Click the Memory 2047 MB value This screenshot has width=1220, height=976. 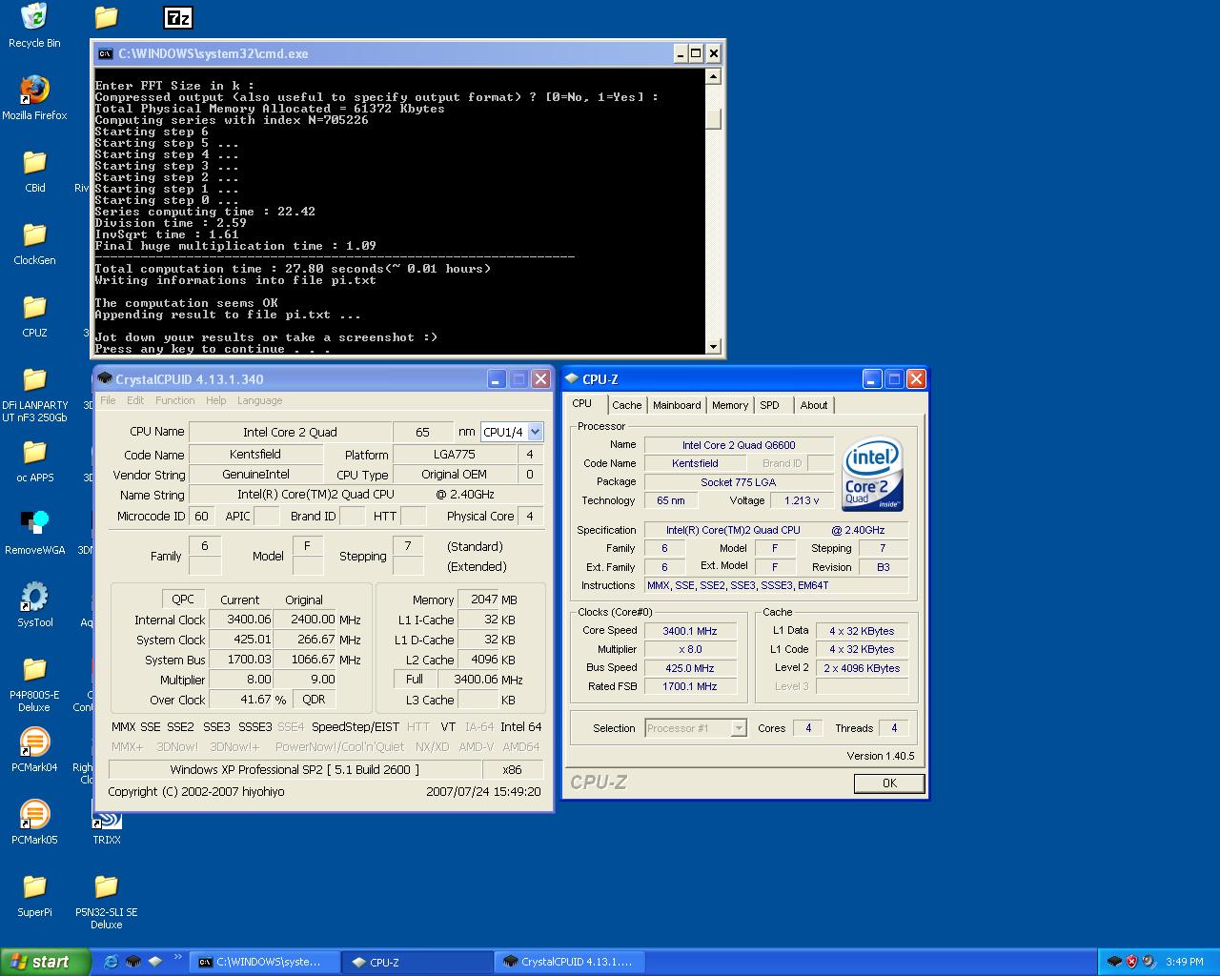coord(478,600)
